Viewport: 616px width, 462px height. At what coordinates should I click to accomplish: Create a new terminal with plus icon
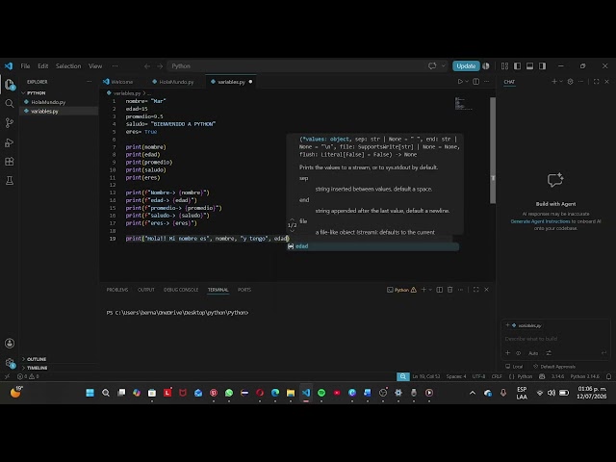423,290
